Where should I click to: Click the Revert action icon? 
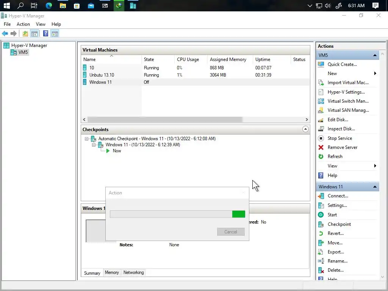[321, 233]
